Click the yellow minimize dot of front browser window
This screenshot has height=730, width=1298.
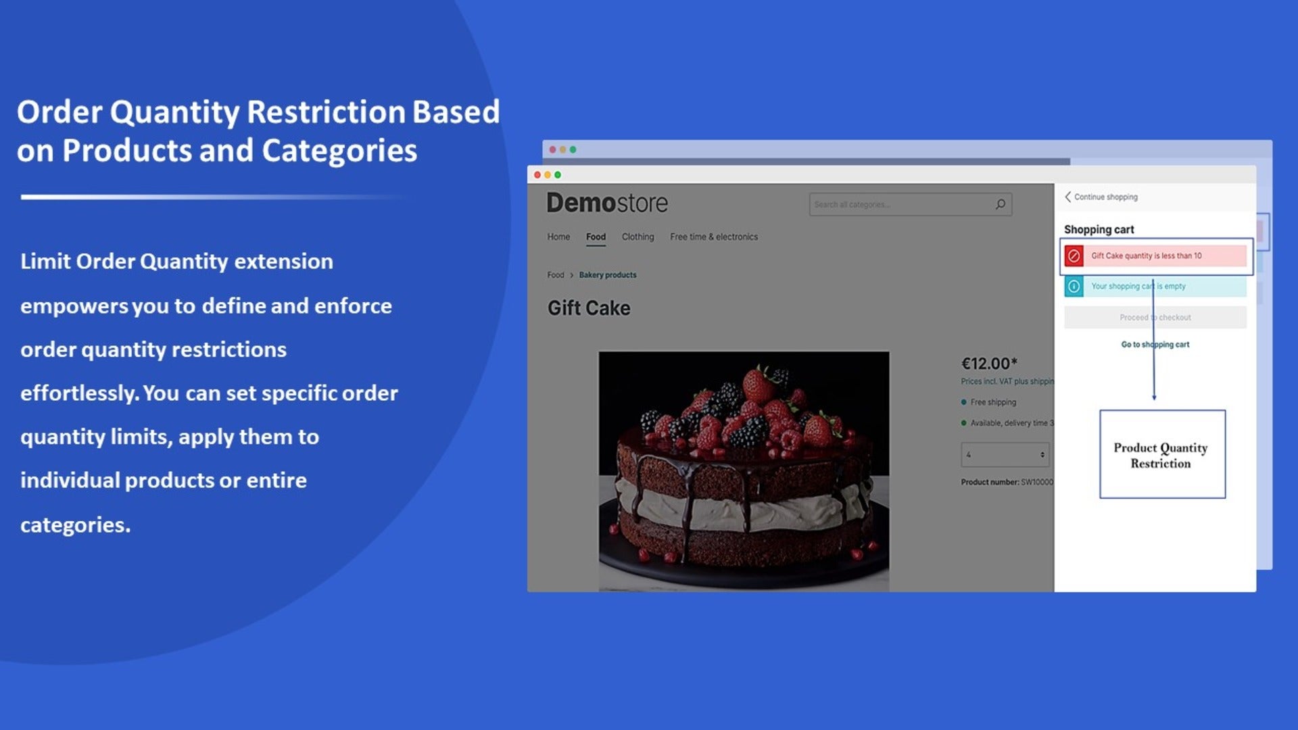click(x=548, y=175)
